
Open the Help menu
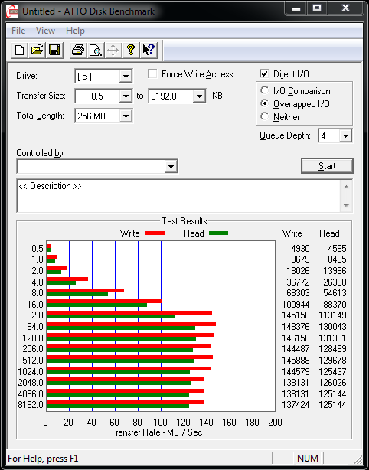pyautogui.click(x=75, y=31)
